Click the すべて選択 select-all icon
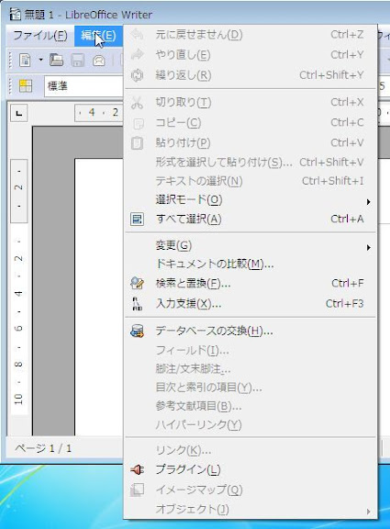This screenshot has height=529, width=390. [137, 219]
